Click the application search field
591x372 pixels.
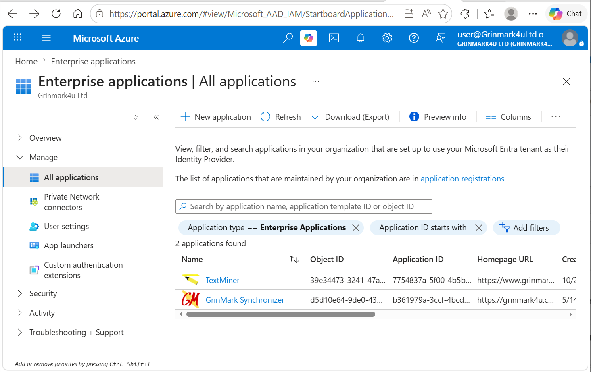[304, 206]
